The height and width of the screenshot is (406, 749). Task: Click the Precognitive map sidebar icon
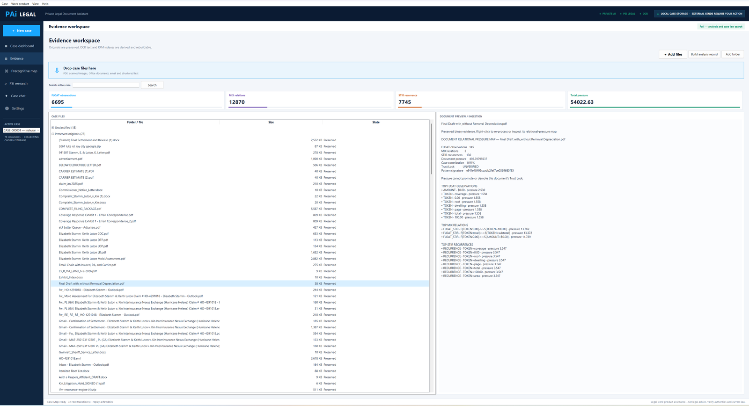7,71
